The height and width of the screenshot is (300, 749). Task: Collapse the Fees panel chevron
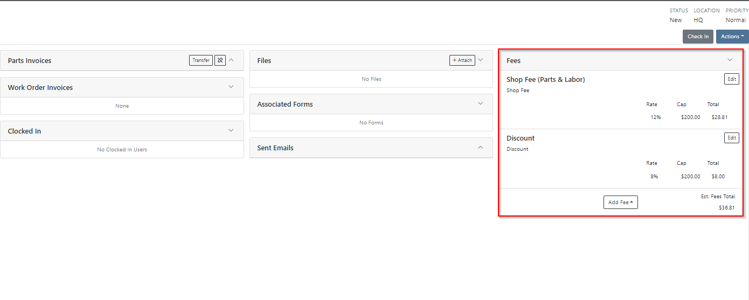(730, 60)
